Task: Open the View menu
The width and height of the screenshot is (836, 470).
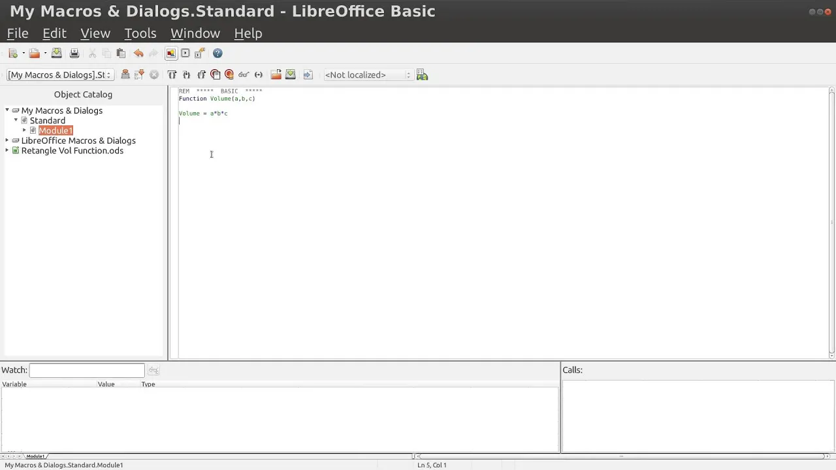Action: tap(95, 33)
